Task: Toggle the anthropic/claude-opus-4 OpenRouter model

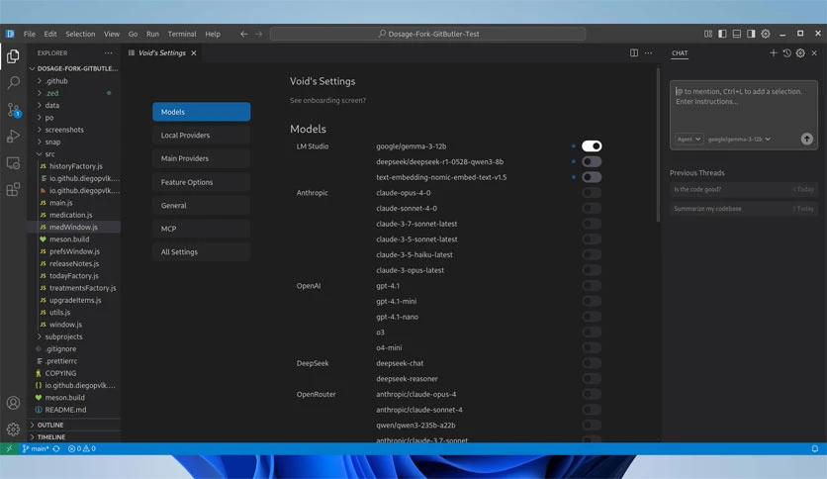Action: click(x=592, y=394)
